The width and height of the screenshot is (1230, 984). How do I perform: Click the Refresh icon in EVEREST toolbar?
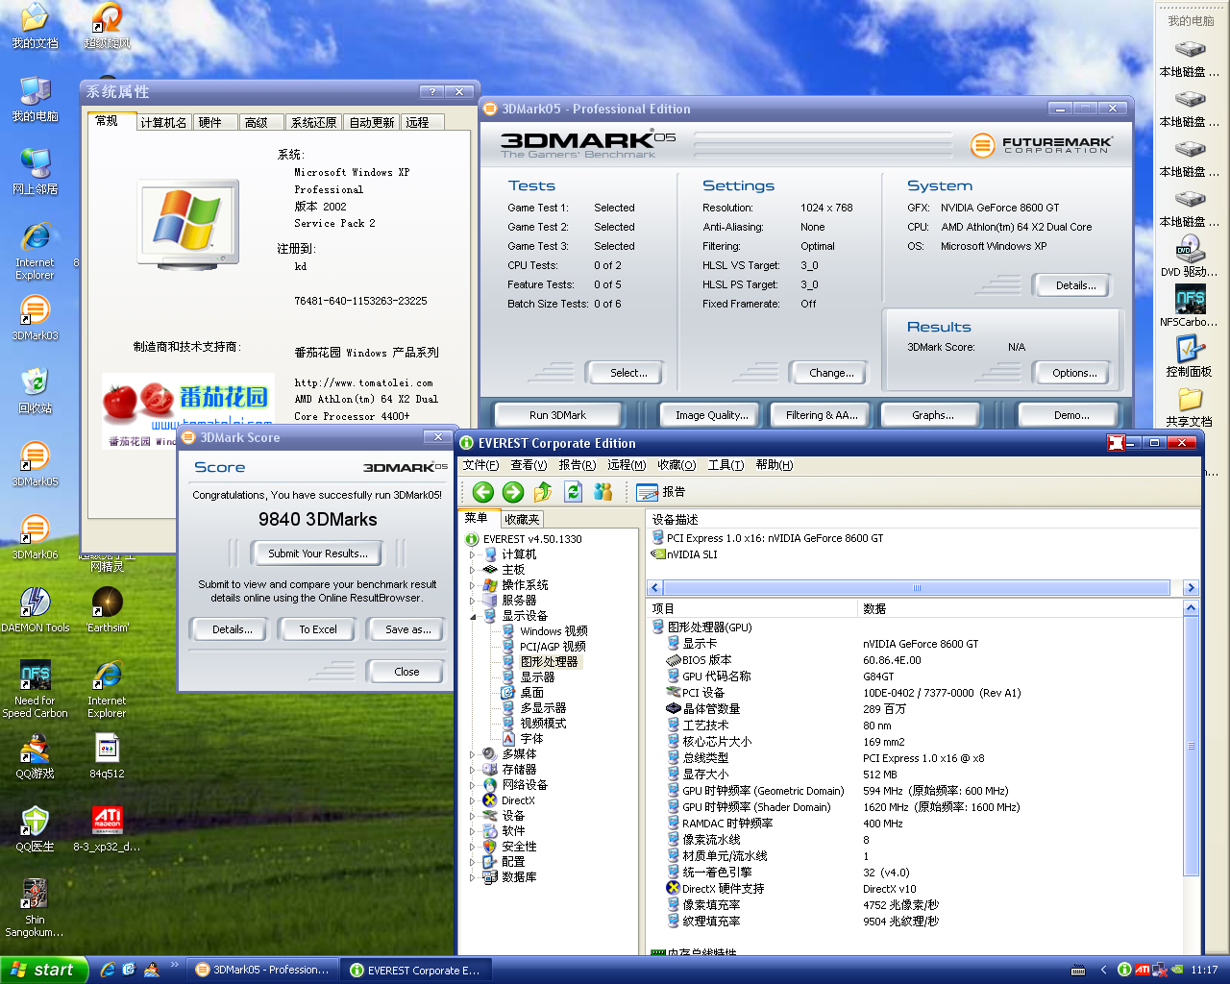(574, 492)
